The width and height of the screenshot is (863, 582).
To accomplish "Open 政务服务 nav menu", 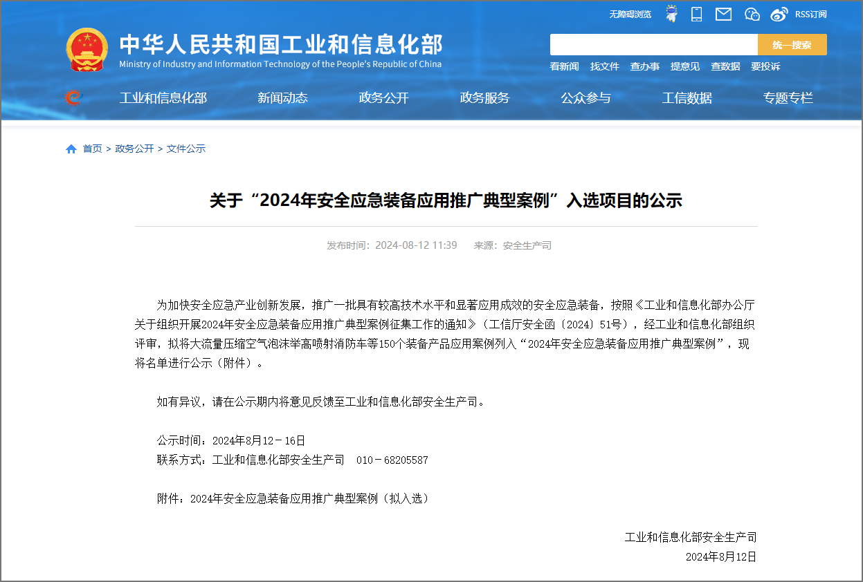I will point(484,98).
